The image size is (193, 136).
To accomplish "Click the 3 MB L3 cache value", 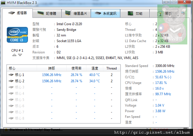I will (x=159, y=52).
